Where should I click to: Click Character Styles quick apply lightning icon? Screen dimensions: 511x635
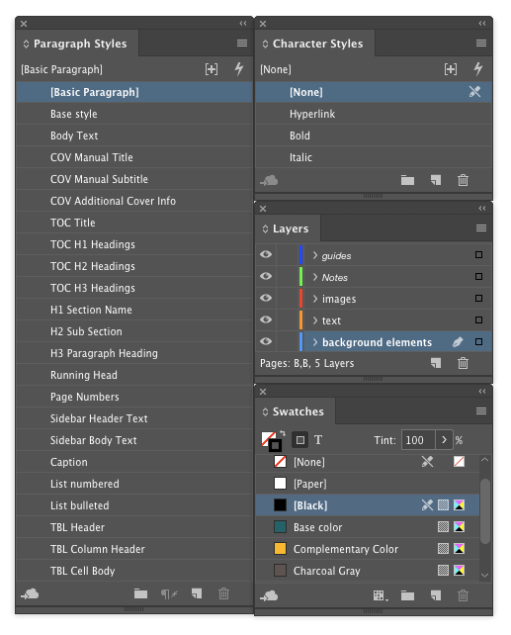coord(478,69)
